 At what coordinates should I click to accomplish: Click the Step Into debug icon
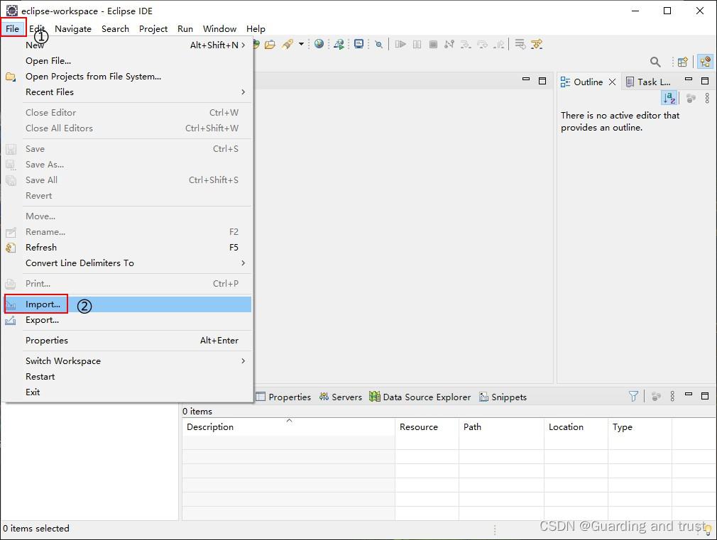pyautogui.click(x=466, y=45)
